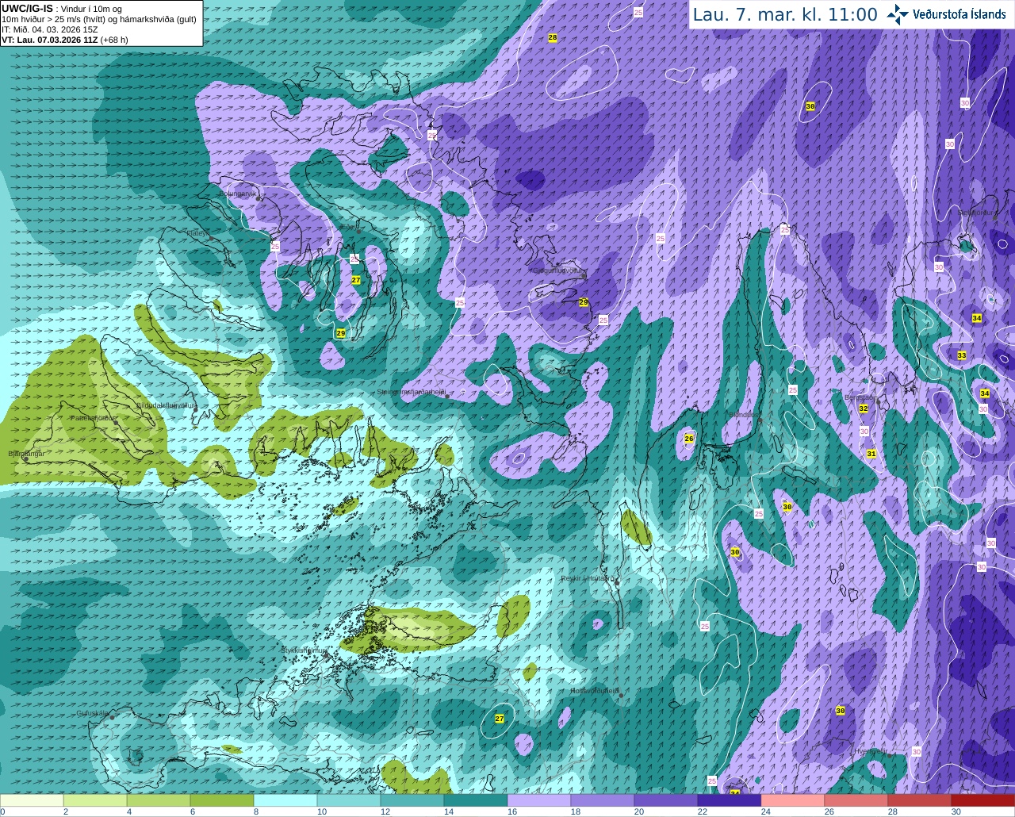
Task: Click the 'IT: Mið. 04. 03. 2026 15Z' line
Action: pos(50,29)
